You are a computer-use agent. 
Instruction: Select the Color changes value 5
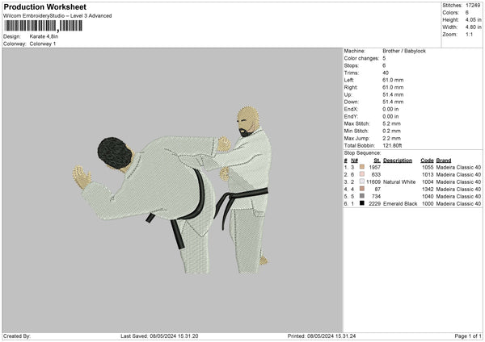[x=384, y=58]
